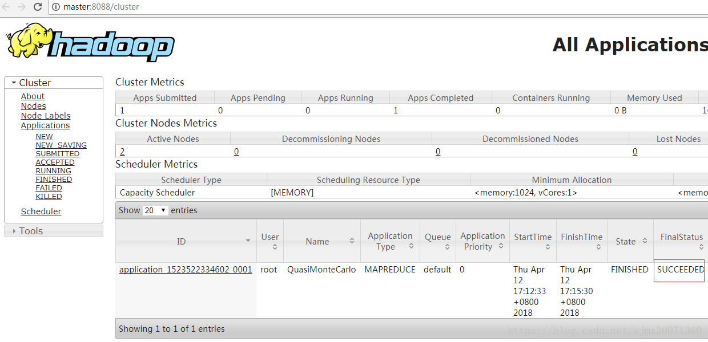This screenshot has width=708, height=342.
Task: Sort by Application Priority column
Action: 483,241
